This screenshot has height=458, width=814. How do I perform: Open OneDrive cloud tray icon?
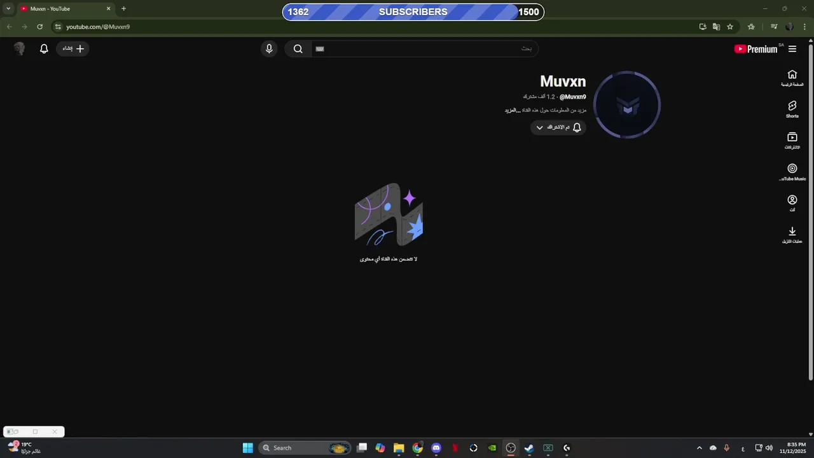(713, 448)
